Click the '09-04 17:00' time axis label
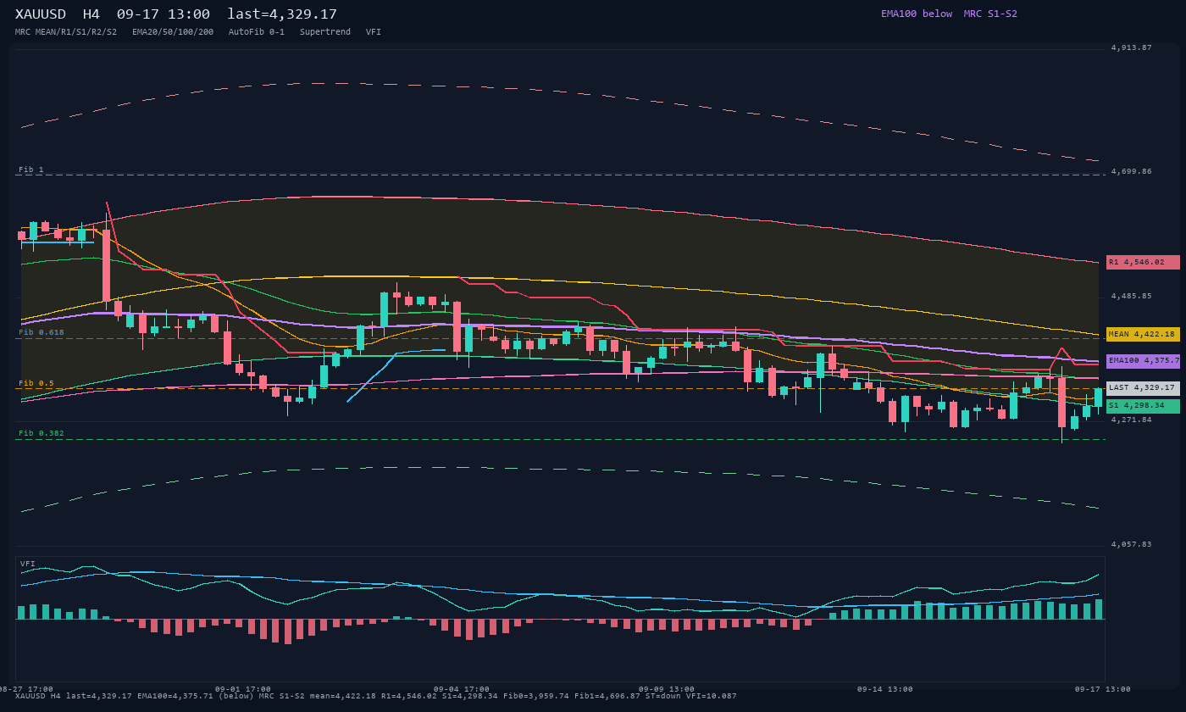1186x712 pixels. [x=462, y=689]
